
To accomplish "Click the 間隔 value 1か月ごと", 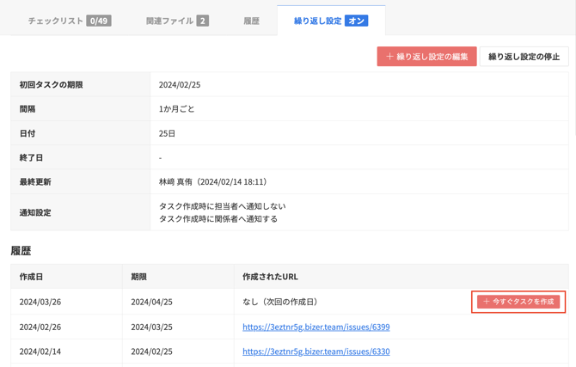I will (177, 109).
